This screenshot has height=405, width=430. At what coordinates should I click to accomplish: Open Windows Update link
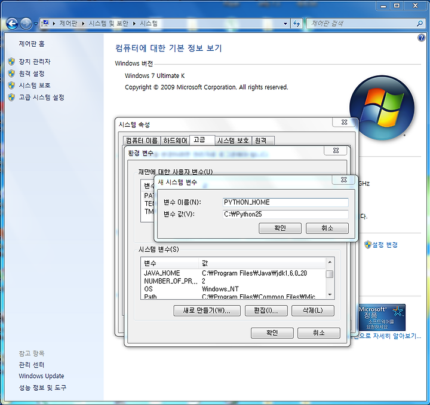click(x=41, y=376)
